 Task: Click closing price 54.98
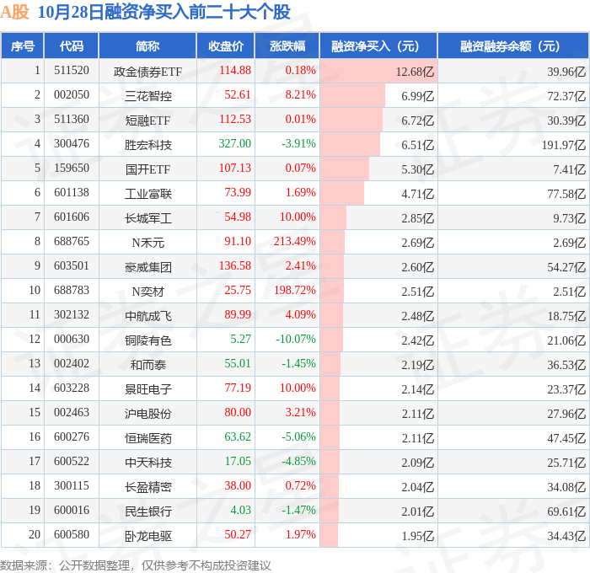pos(238,217)
